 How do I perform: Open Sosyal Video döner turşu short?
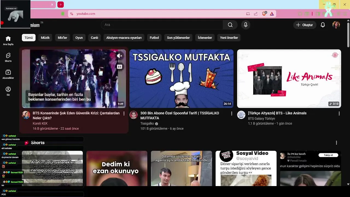tap(246, 168)
